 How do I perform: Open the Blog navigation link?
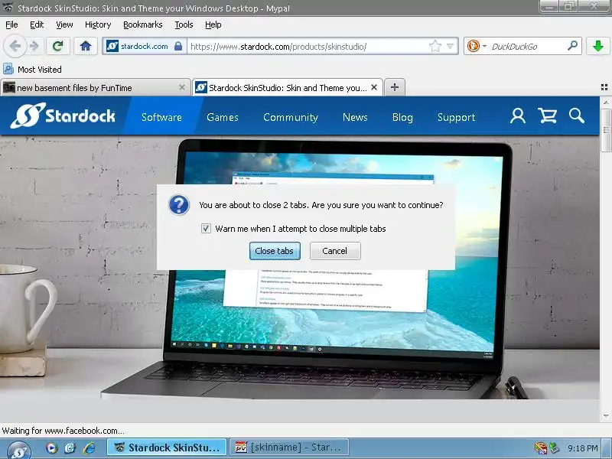pos(402,117)
